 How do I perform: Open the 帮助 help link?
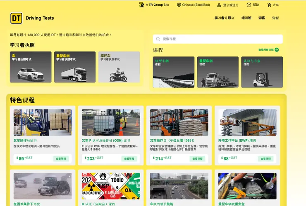point(256,5)
